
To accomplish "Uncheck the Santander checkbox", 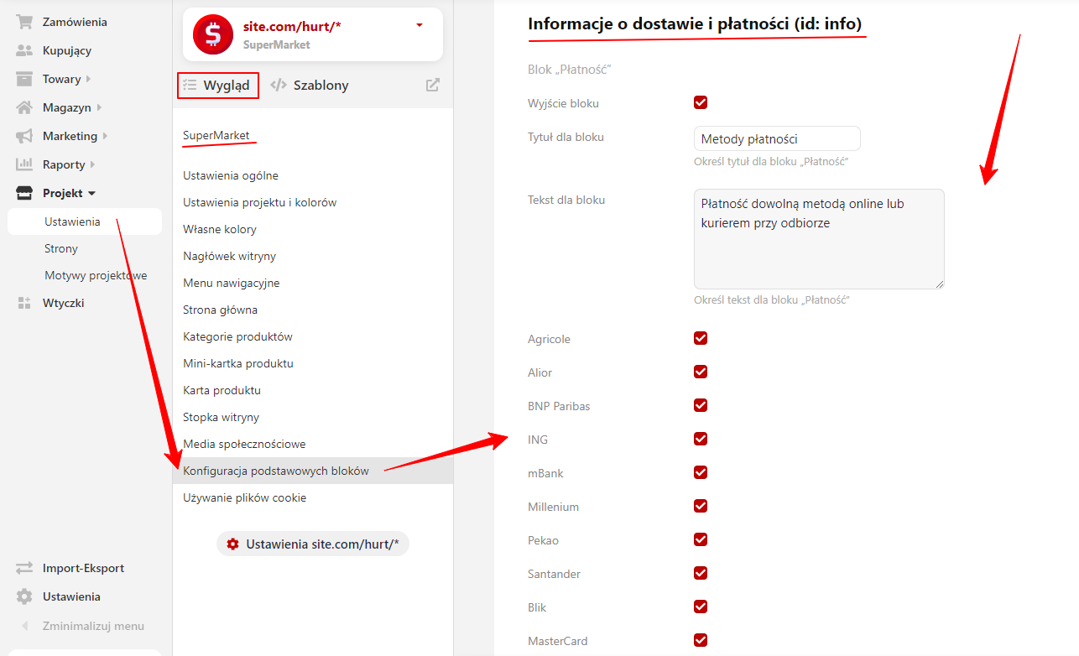I will (701, 573).
